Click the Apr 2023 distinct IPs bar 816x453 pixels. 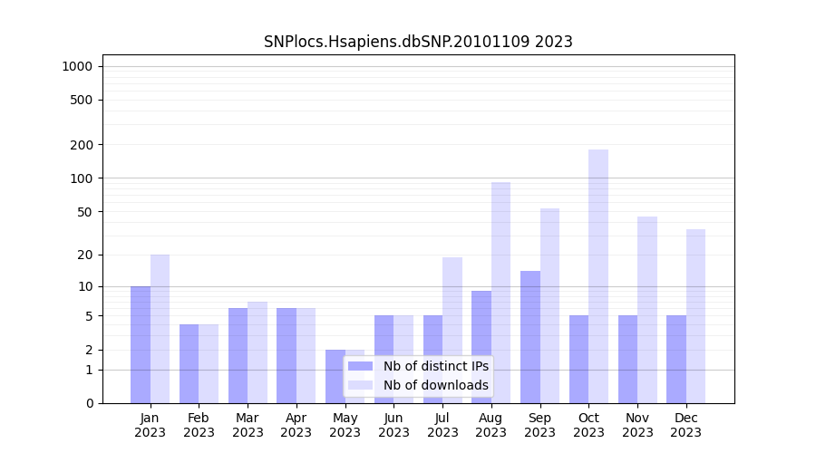(x=287, y=355)
